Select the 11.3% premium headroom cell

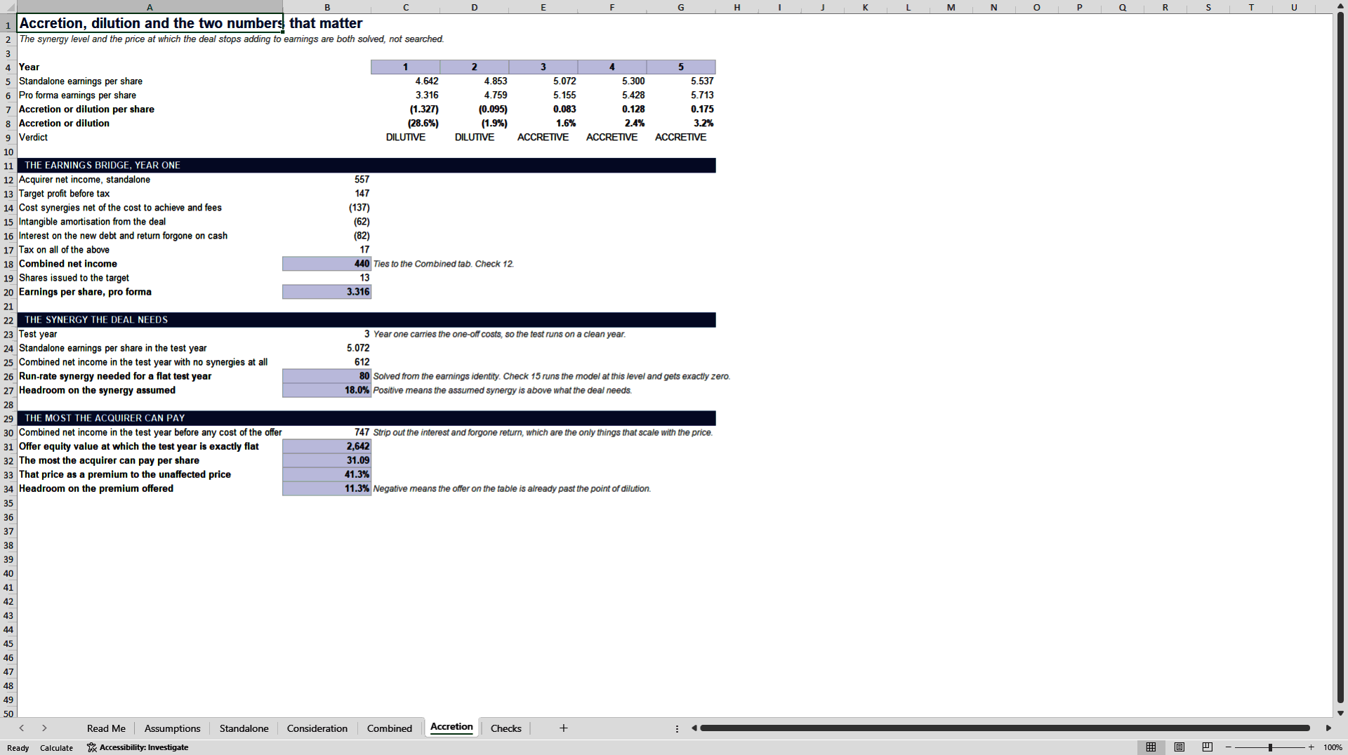tap(327, 488)
